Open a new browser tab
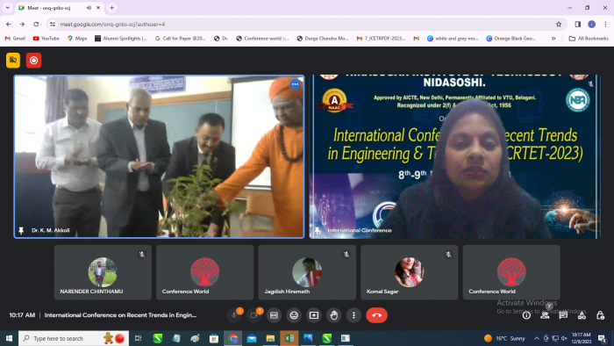Viewport: 614px width, 346px height. (x=112, y=8)
